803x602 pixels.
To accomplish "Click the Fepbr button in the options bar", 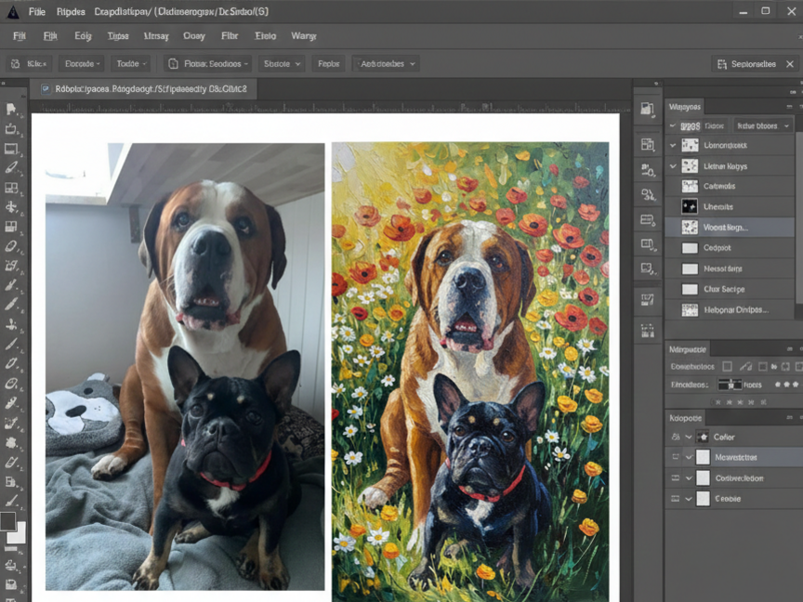I will tap(328, 64).
